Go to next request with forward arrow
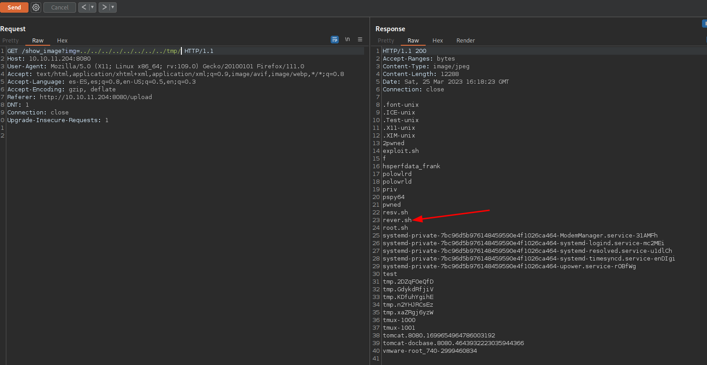The height and width of the screenshot is (365, 707). coord(104,7)
